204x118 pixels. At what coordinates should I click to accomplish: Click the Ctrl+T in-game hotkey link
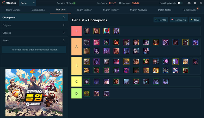pyautogui.click(x=112, y=3)
